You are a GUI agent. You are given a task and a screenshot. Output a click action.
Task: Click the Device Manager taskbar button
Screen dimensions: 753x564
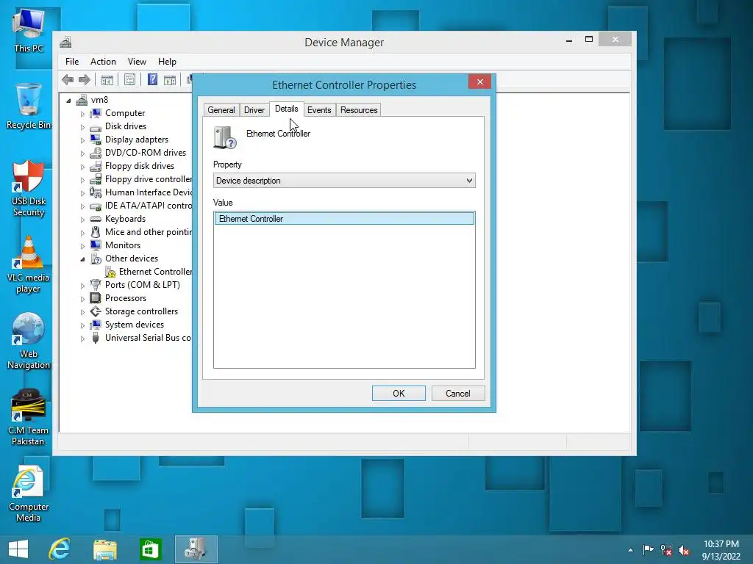point(196,549)
